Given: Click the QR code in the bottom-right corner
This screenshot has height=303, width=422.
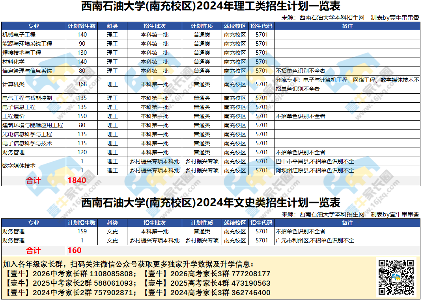Looking at the screenshot, I should pyautogui.click(x=396, y=277).
